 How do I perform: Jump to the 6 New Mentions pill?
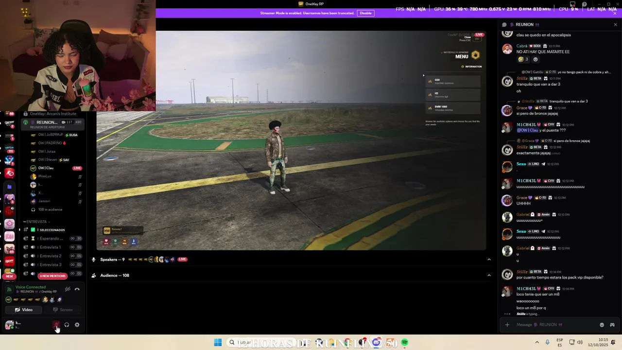[x=52, y=276]
